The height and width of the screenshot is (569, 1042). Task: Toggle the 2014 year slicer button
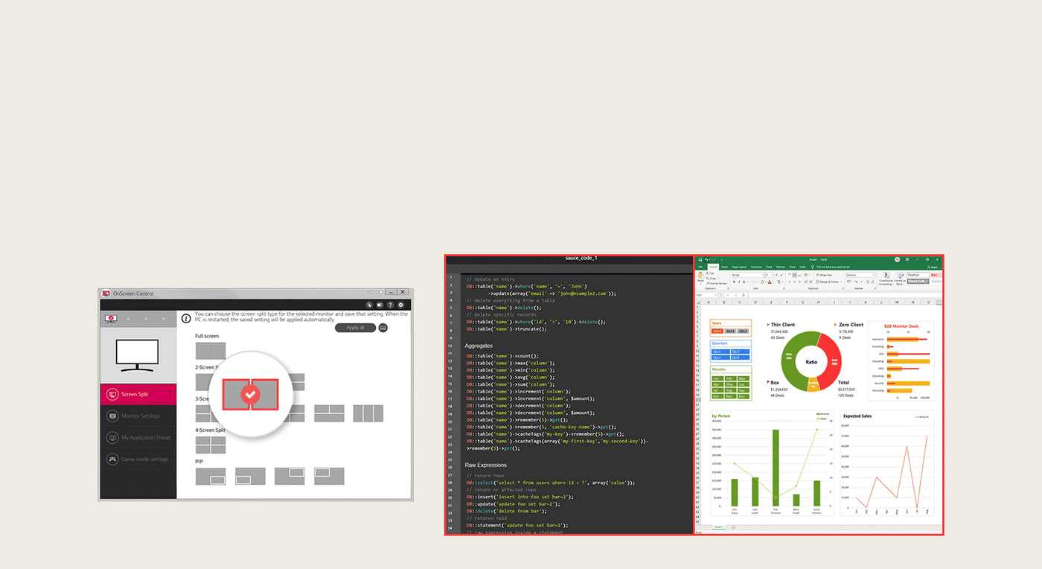717,331
